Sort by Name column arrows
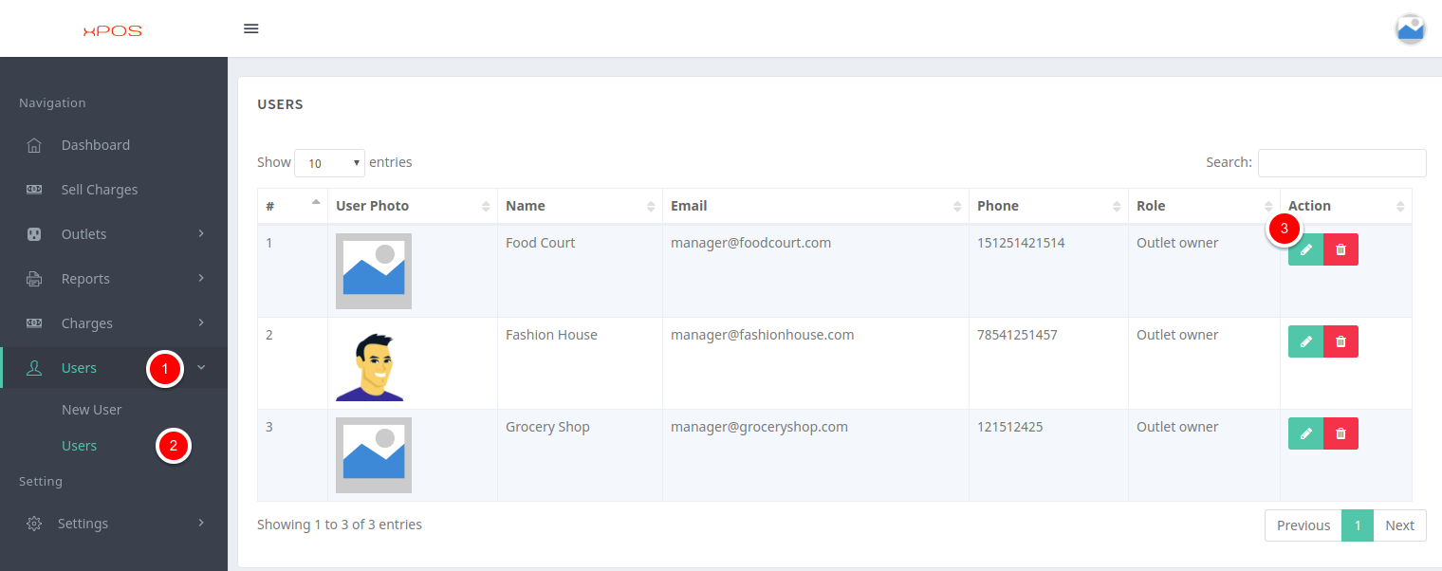1442x571 pixels. point(651,206)
